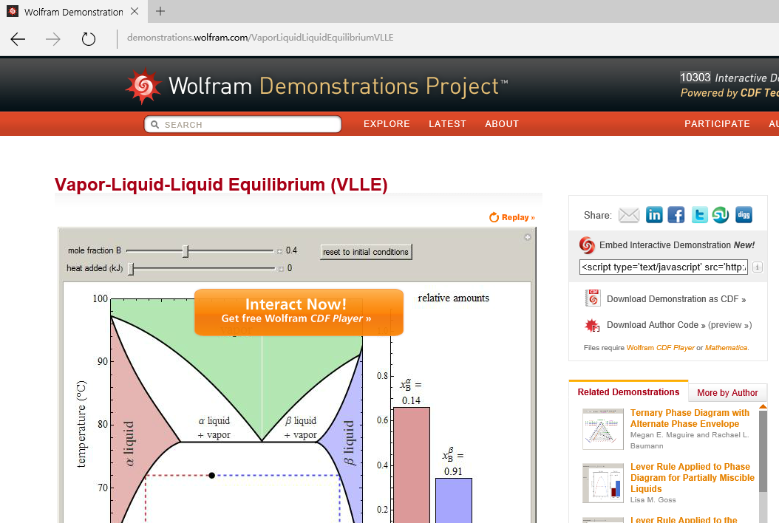Click Ternary Phase Diagram thumbnail
This screenshot has width=779, height=523.
click(602, 429)
